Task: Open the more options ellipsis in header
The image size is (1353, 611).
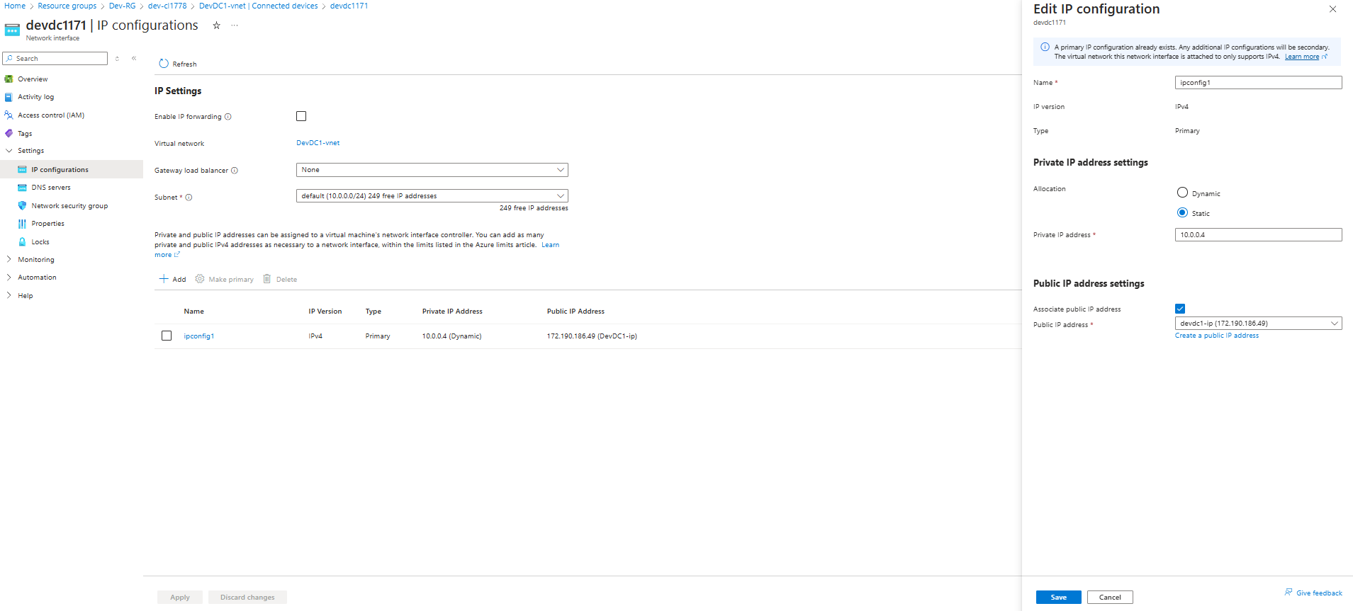Action: tap(235, 25)
